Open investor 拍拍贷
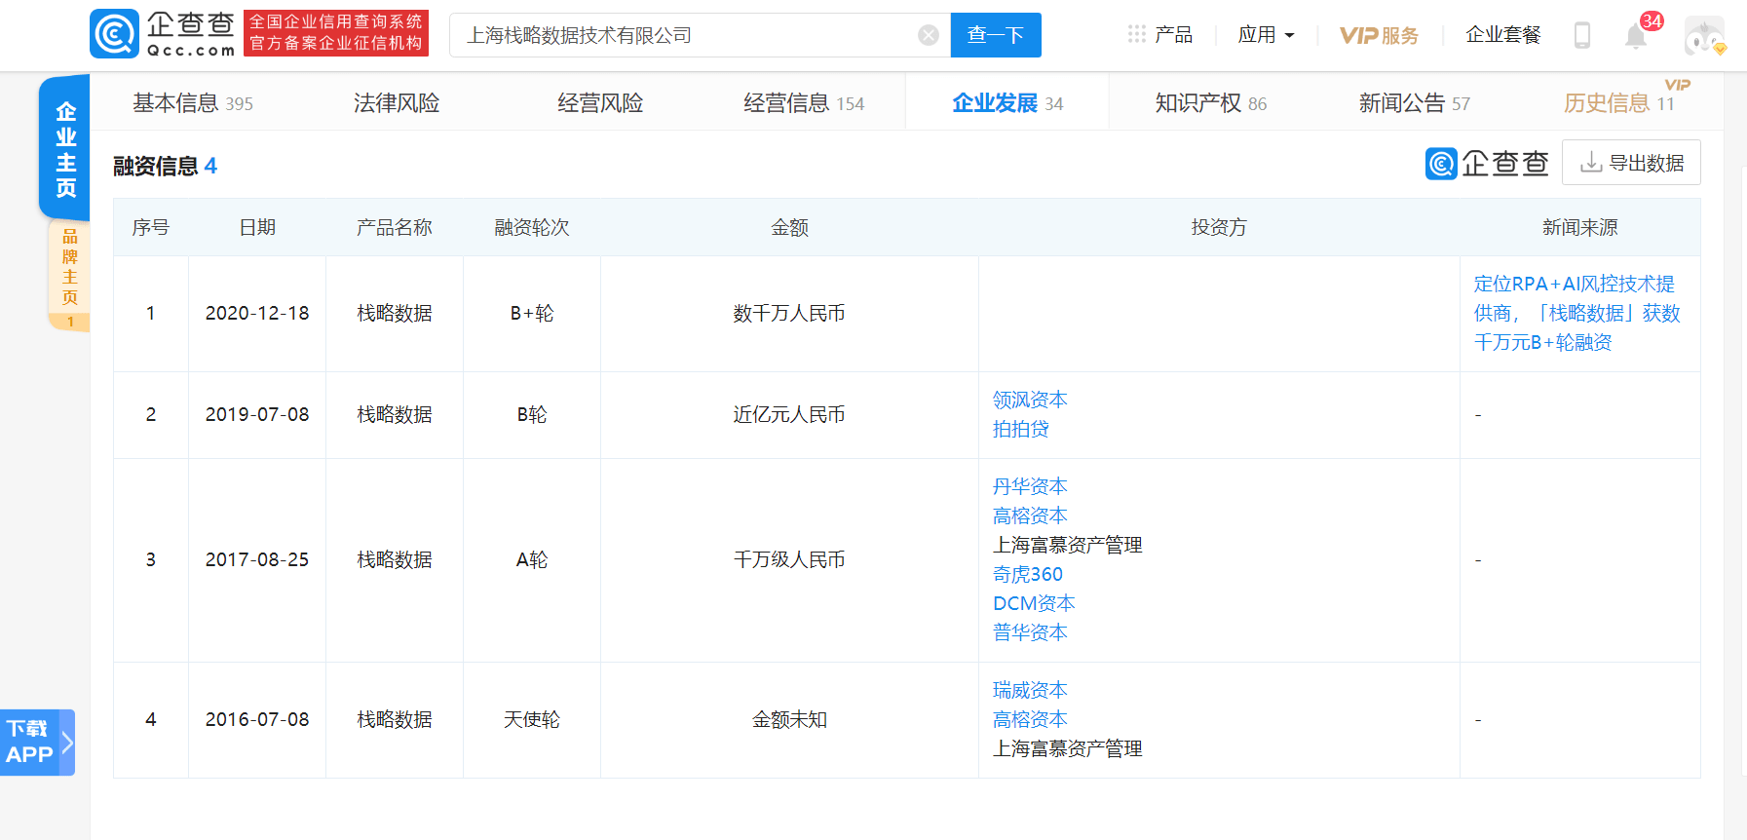Screen dimensions: 1747x840 click(1020, 429)
